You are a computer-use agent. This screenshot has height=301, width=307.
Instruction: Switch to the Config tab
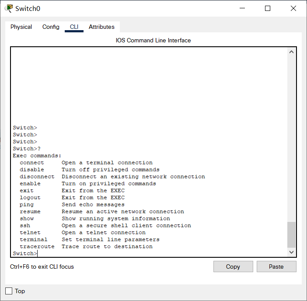51,27
